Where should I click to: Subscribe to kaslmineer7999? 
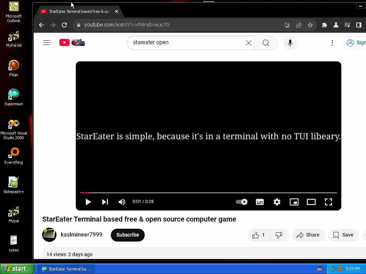tap(128, 235)
